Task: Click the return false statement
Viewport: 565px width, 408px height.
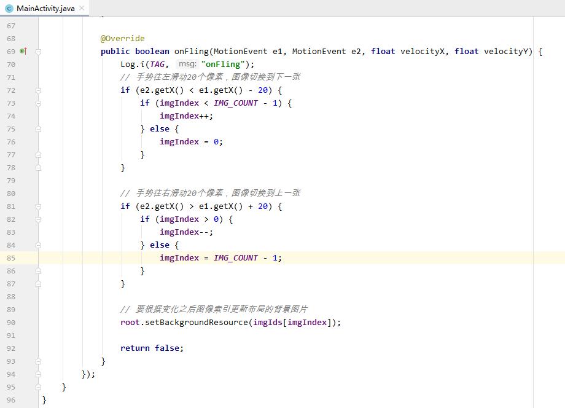Action: point(152,348)
